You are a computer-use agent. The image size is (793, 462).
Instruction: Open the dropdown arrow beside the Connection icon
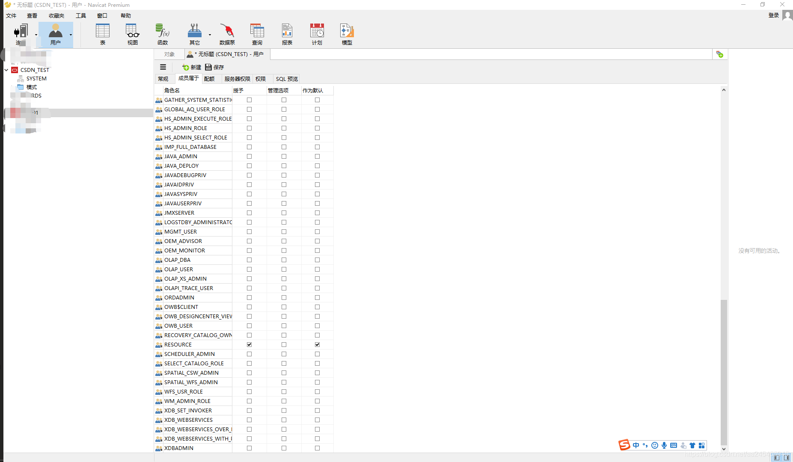click(x=36, y=35)
